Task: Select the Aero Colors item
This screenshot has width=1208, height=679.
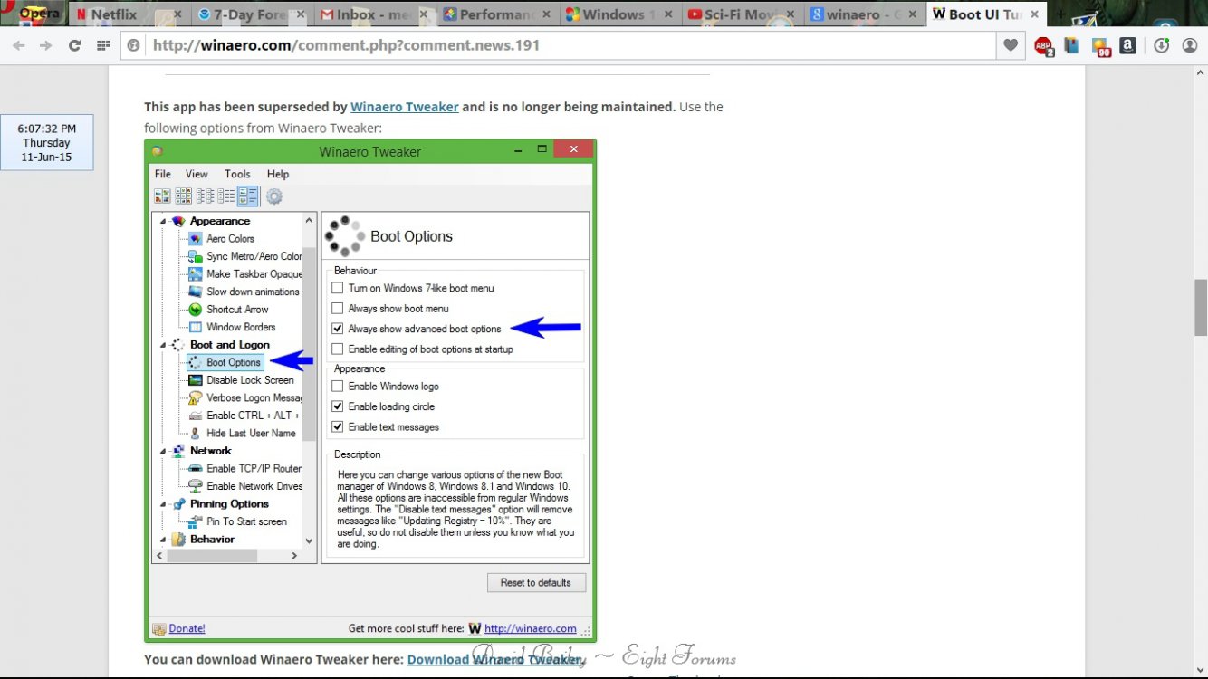Action: click(230, 239)
